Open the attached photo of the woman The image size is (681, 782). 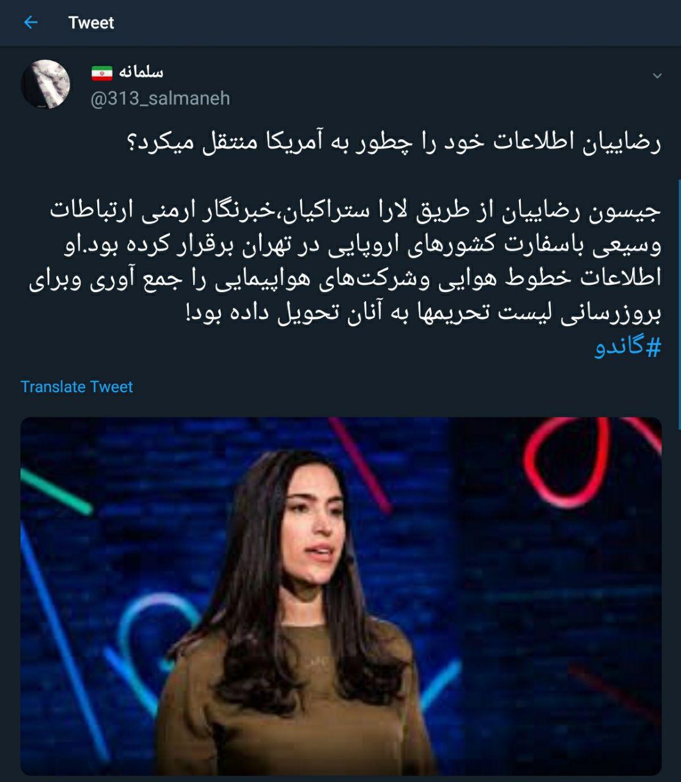[x=341, y=596]
